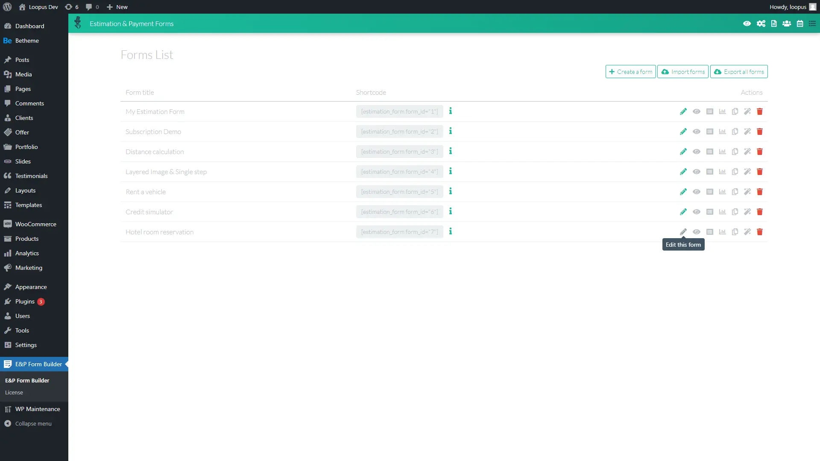
Task: Duplicate the Distance calculation form
Action: coord(735,152)
